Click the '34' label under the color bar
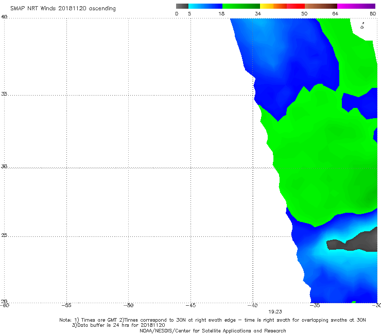The height and width of the screenshot is (334, 381). [258, 13]
